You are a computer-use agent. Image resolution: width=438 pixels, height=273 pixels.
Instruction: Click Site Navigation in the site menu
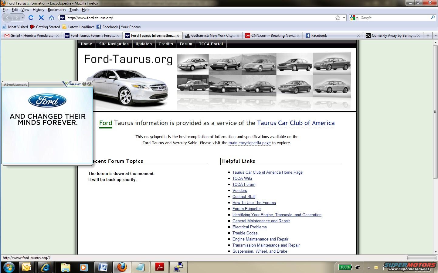click(x=114, y=44)
